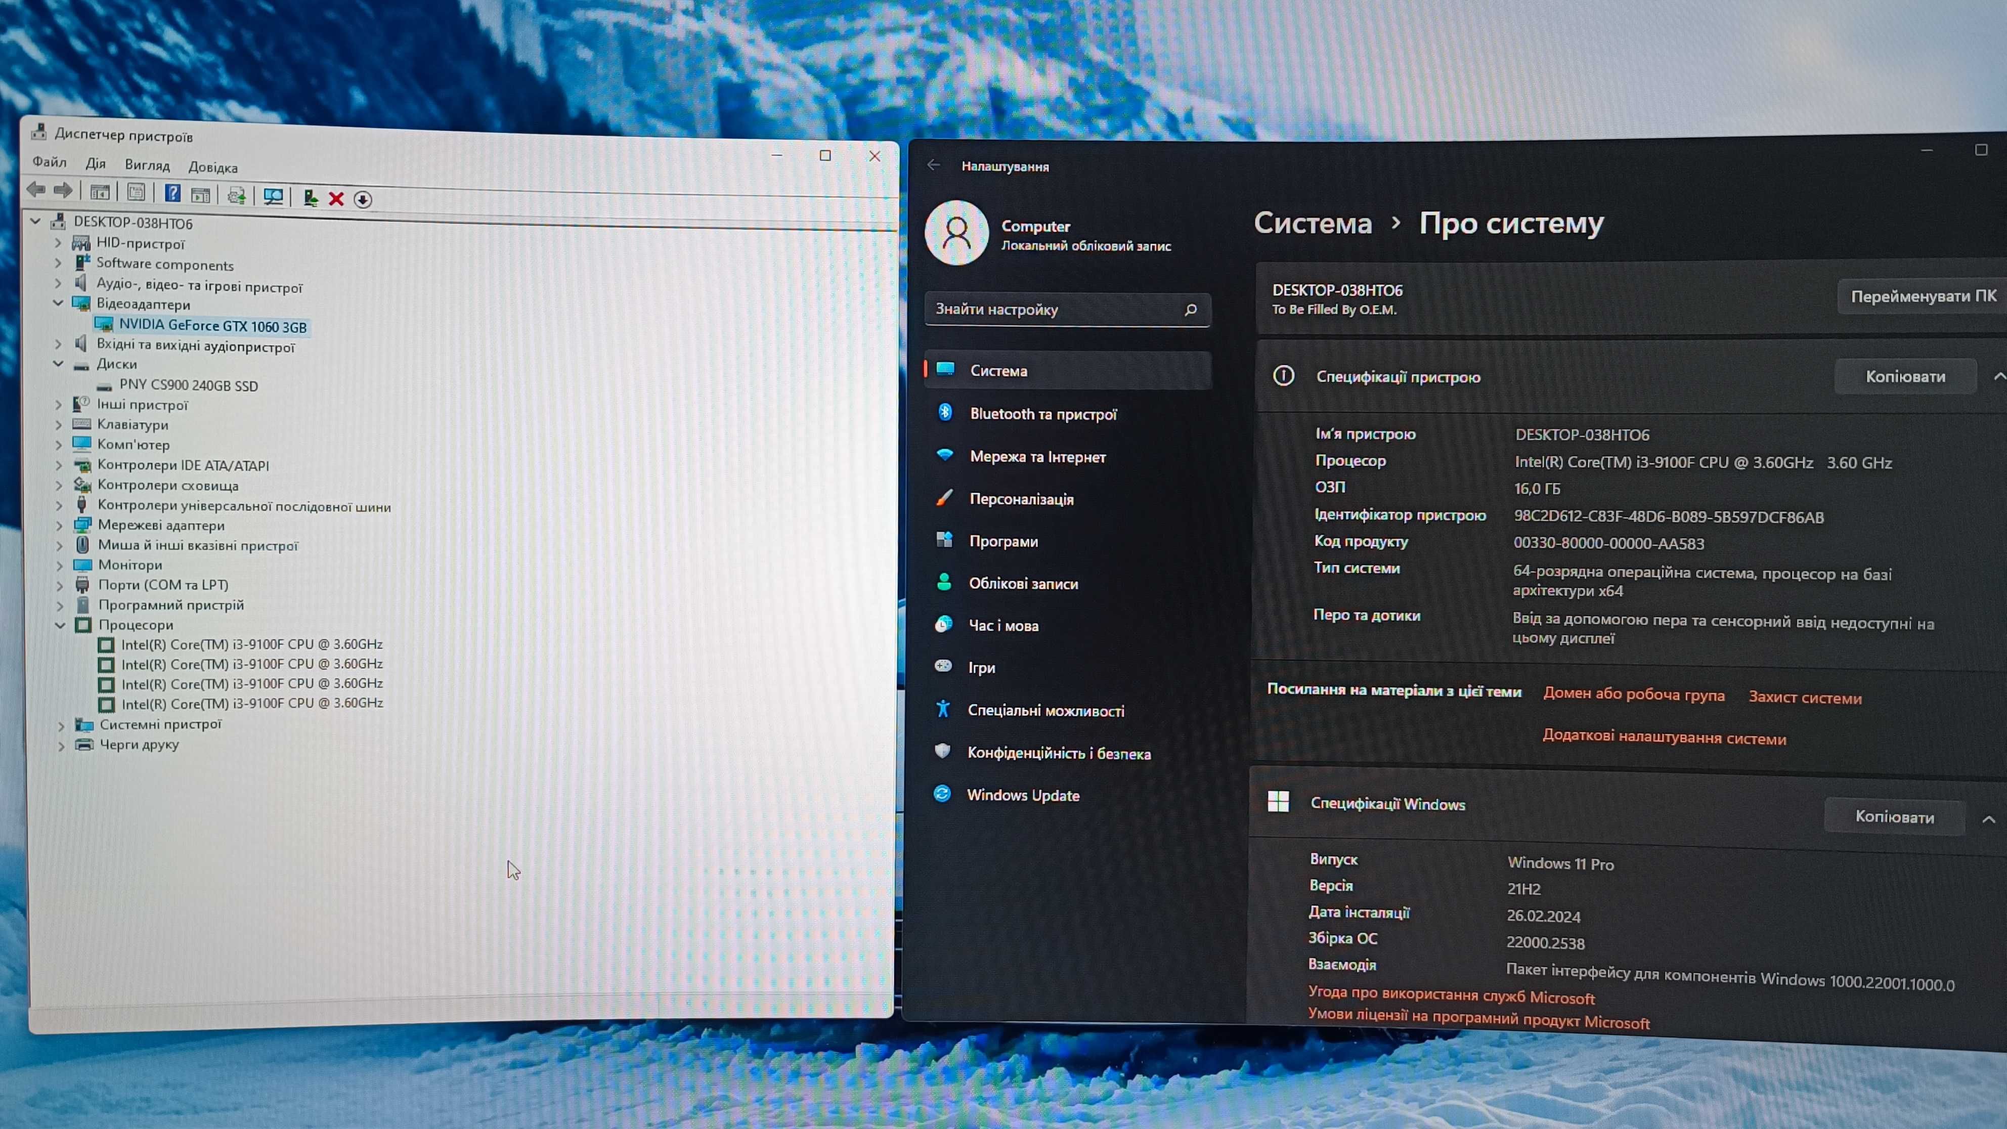Image resolution: width=2007 pixels, height=1129 pixels.
Task: Click the 22000.2538 OS build value
Action: pos(1545,943)
